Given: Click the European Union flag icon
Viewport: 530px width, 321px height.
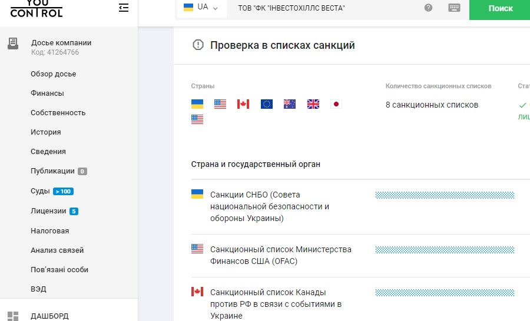Looking at the screenshot, I should (266, 104).
